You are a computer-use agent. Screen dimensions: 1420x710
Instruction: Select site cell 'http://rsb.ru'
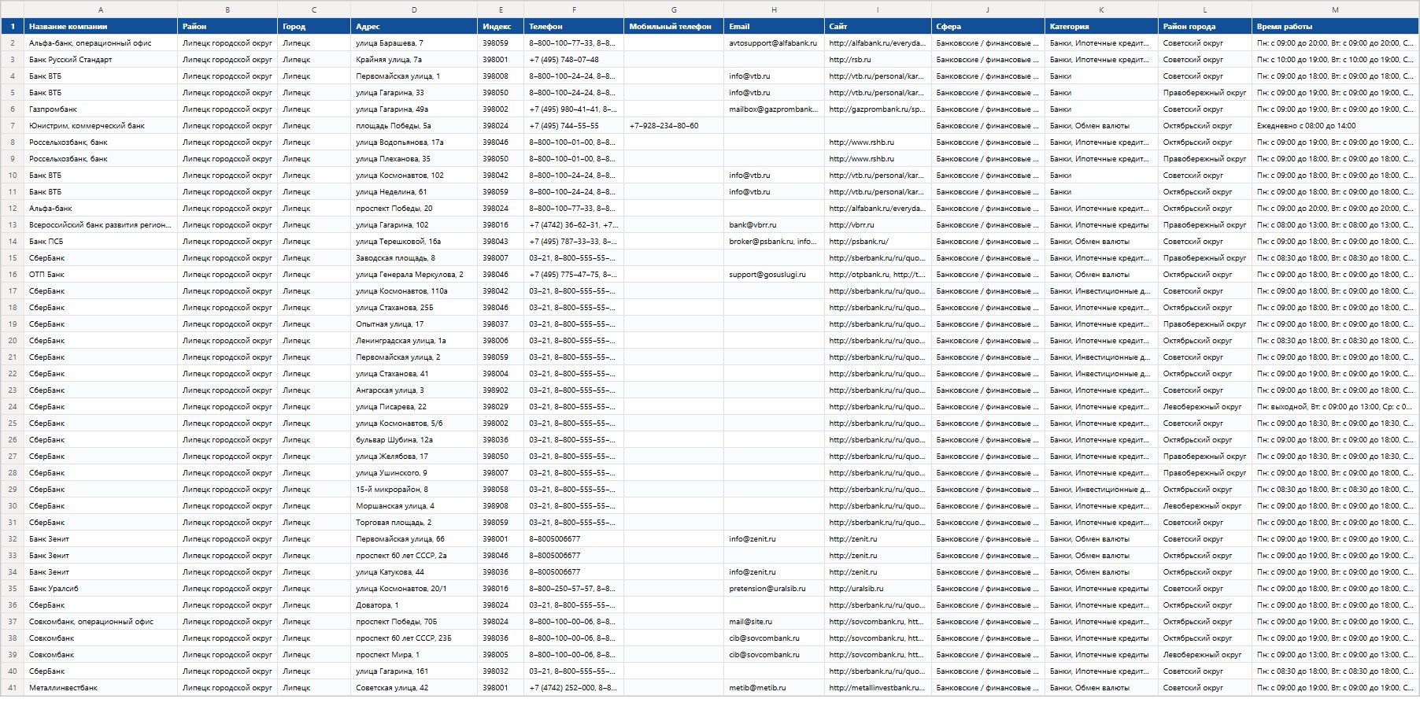point(878,60)
